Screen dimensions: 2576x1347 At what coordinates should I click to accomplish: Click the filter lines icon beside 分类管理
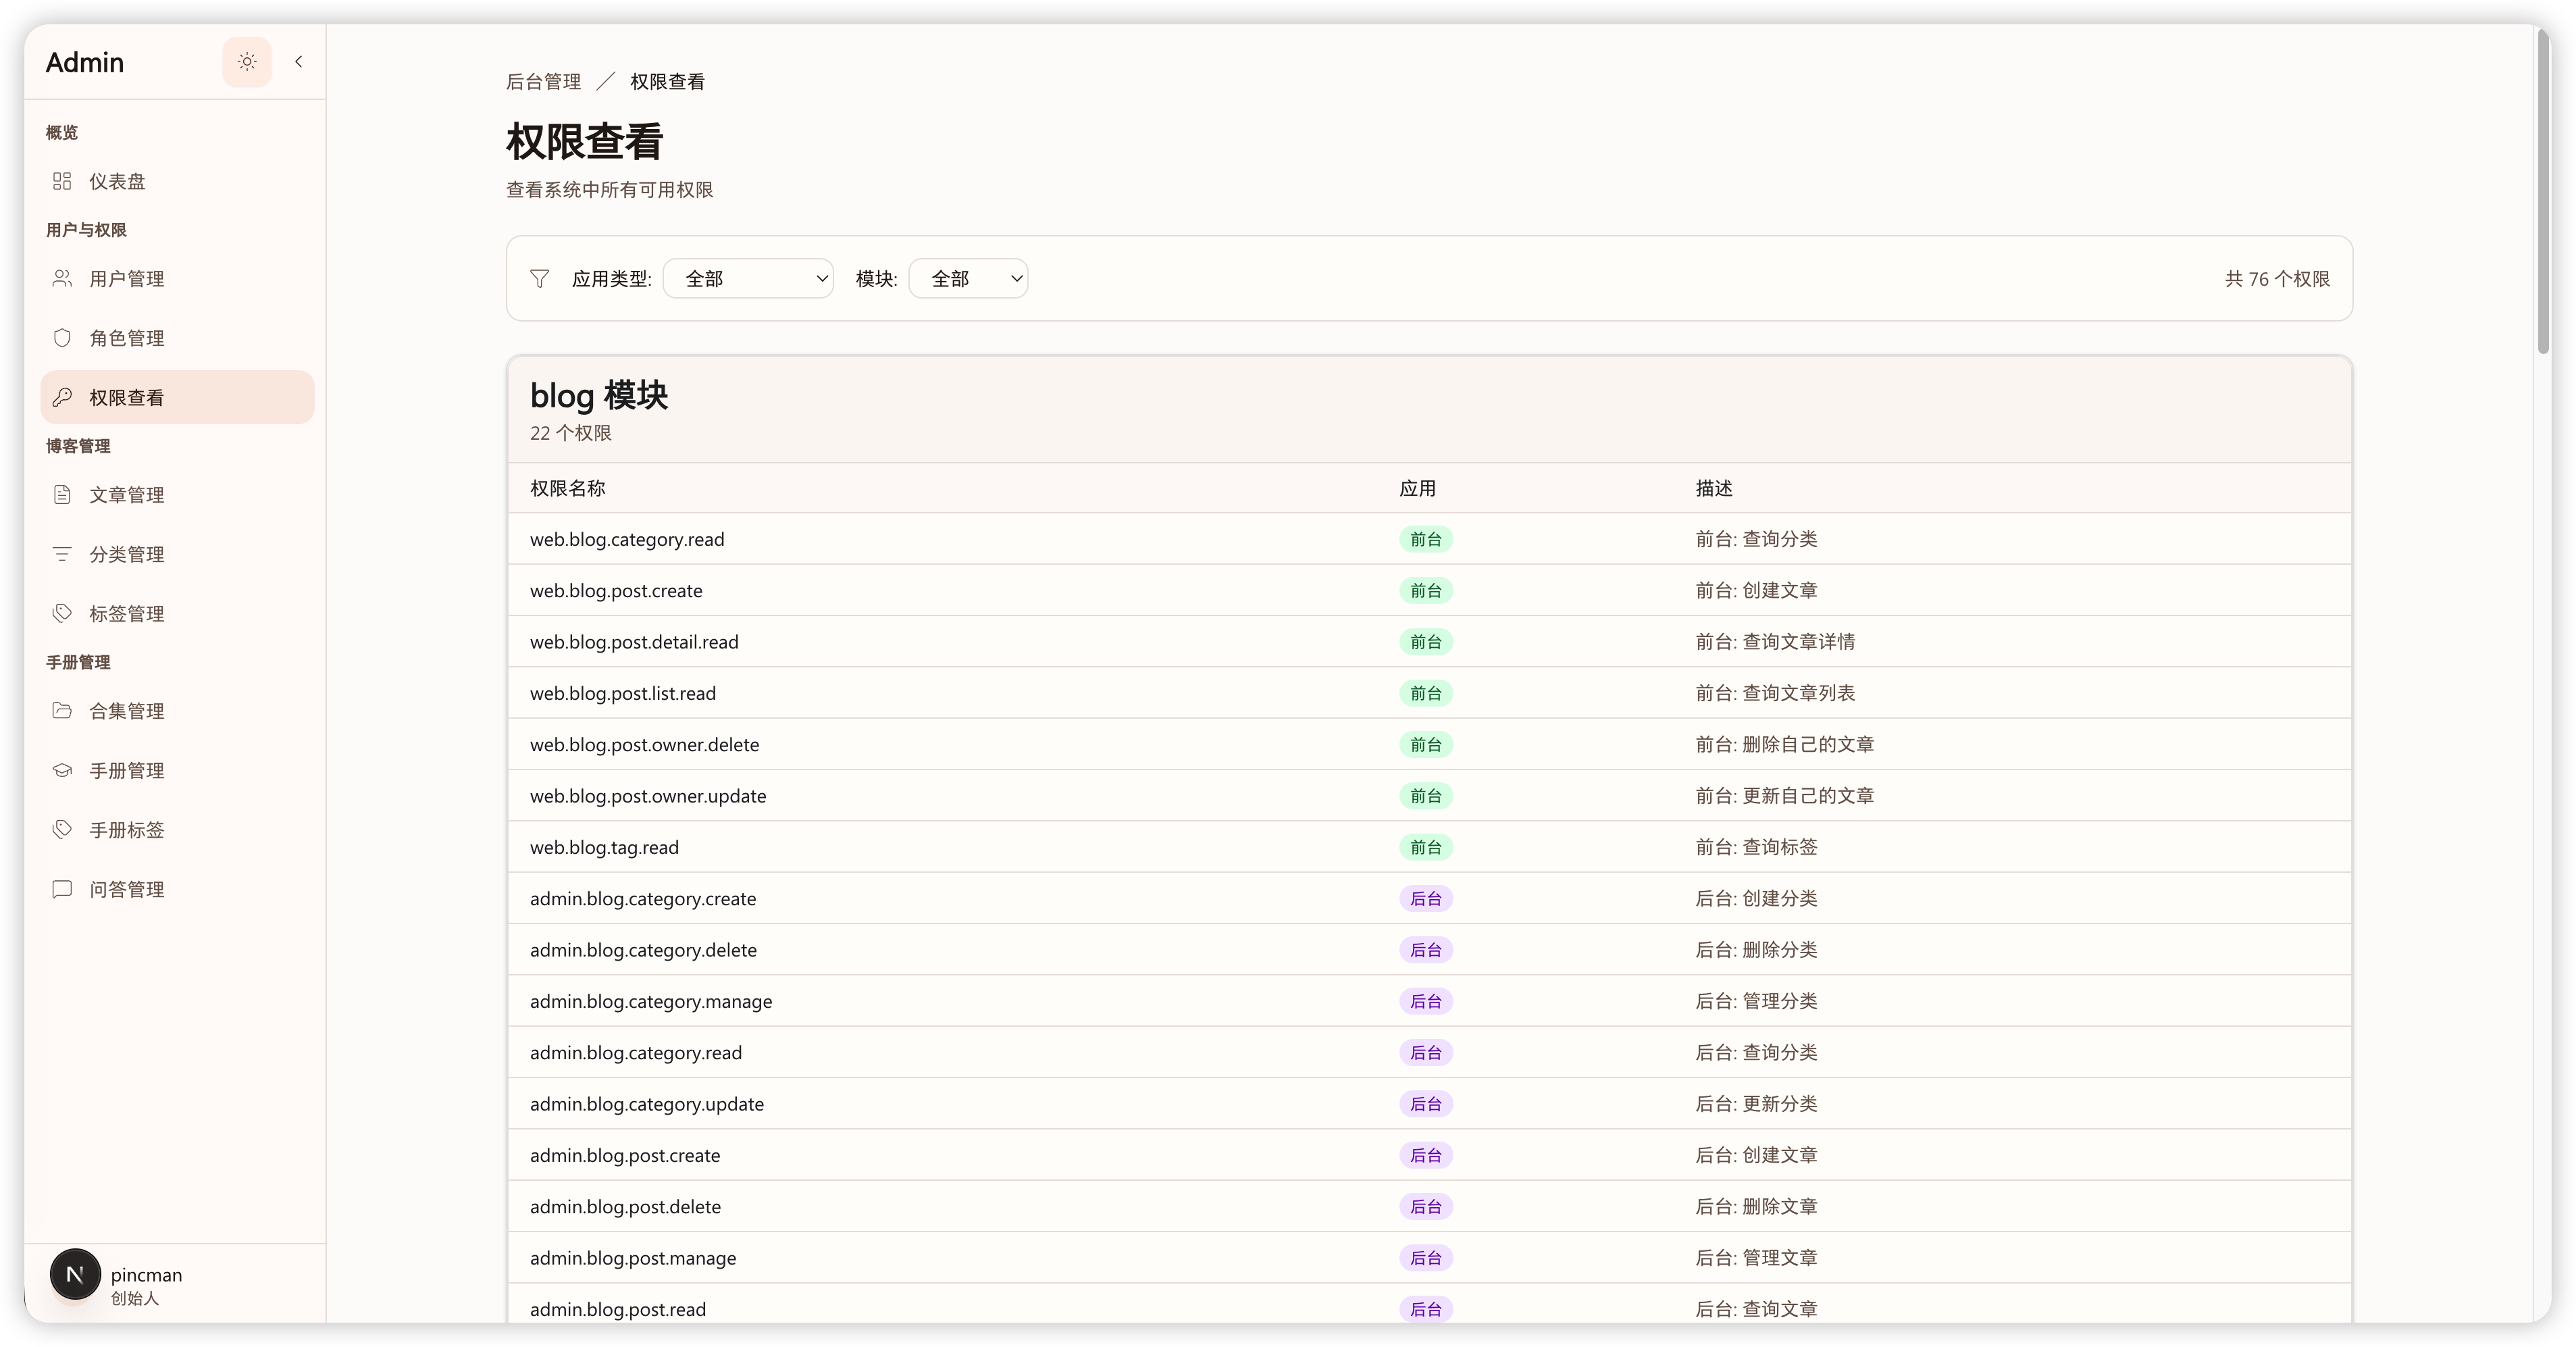click(62, 554)
